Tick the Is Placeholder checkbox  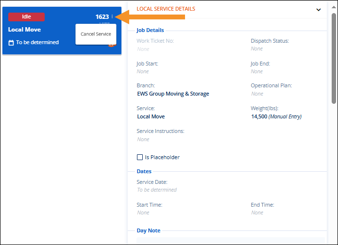pyautogui.click(x=140, y=157)
